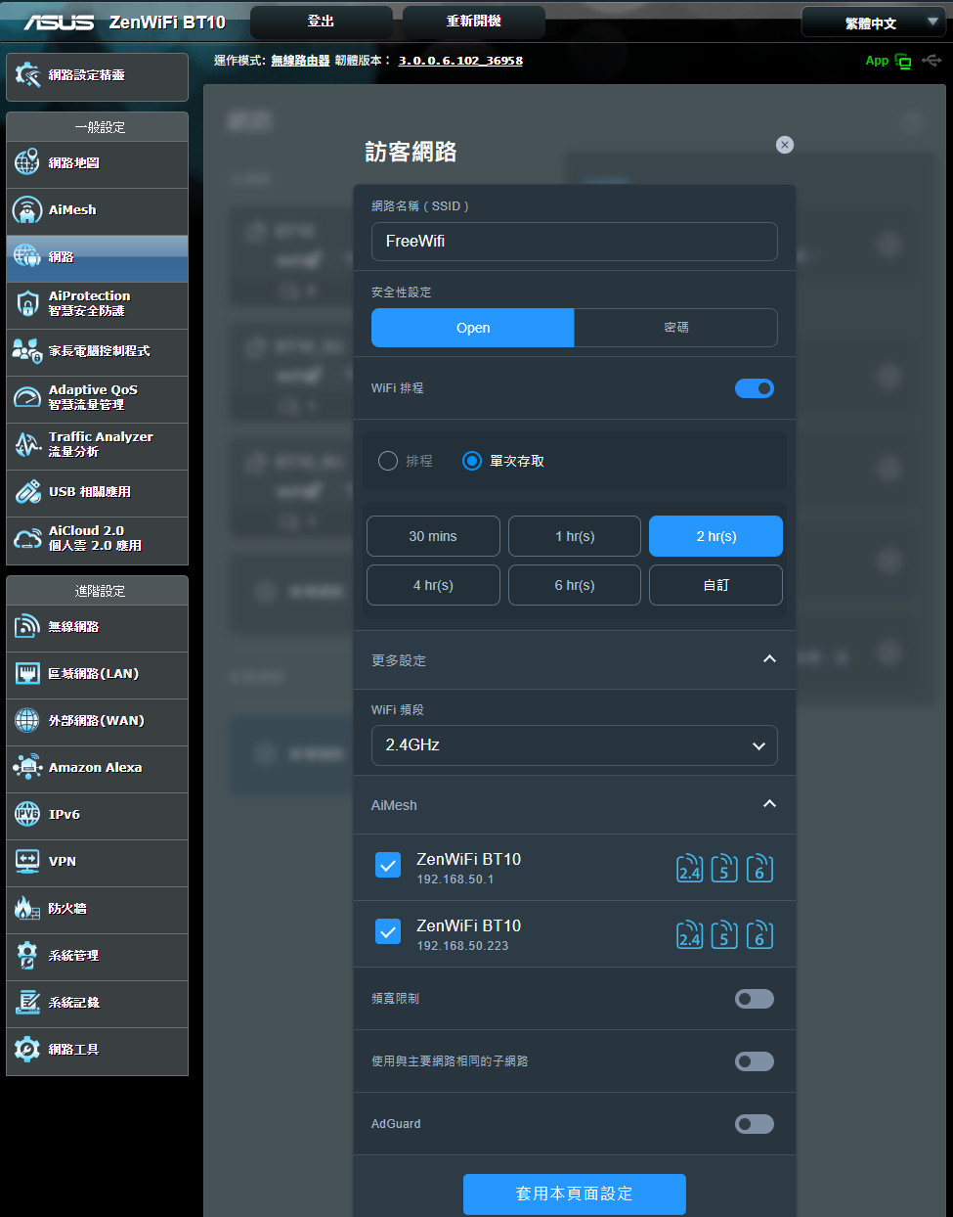
Task: Click the network tools (網路工具) icon
Action: [x=27, y=1049]
